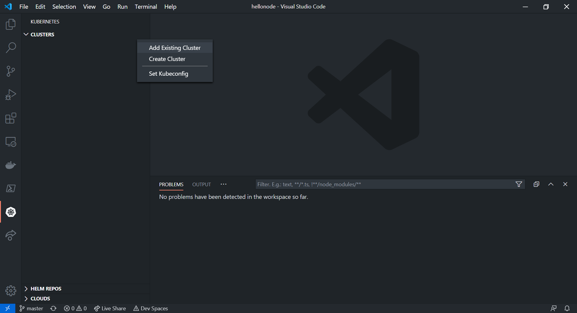Switch to the PROBLEMS tab
Image resolution: width=577 pixels, height=313 pixels.
click(171, 184)
